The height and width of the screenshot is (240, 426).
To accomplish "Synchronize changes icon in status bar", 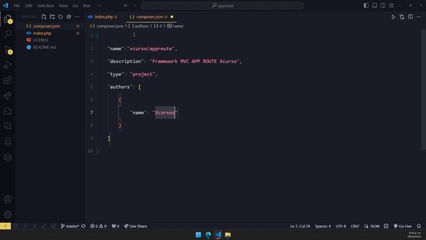I will point(83,226).
